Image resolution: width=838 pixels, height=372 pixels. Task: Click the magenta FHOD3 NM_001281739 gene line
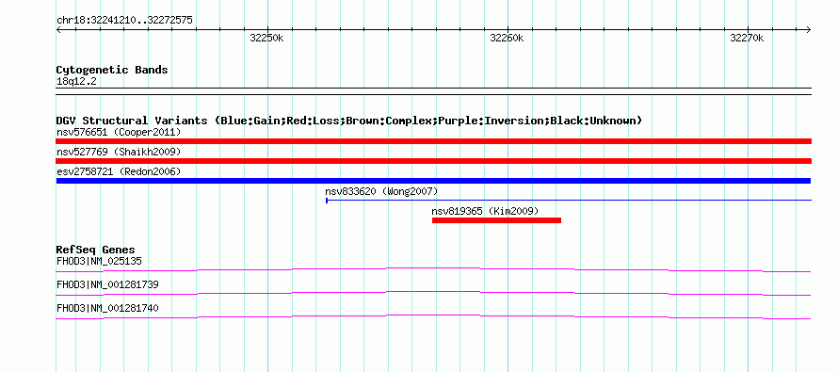point(433,294)
